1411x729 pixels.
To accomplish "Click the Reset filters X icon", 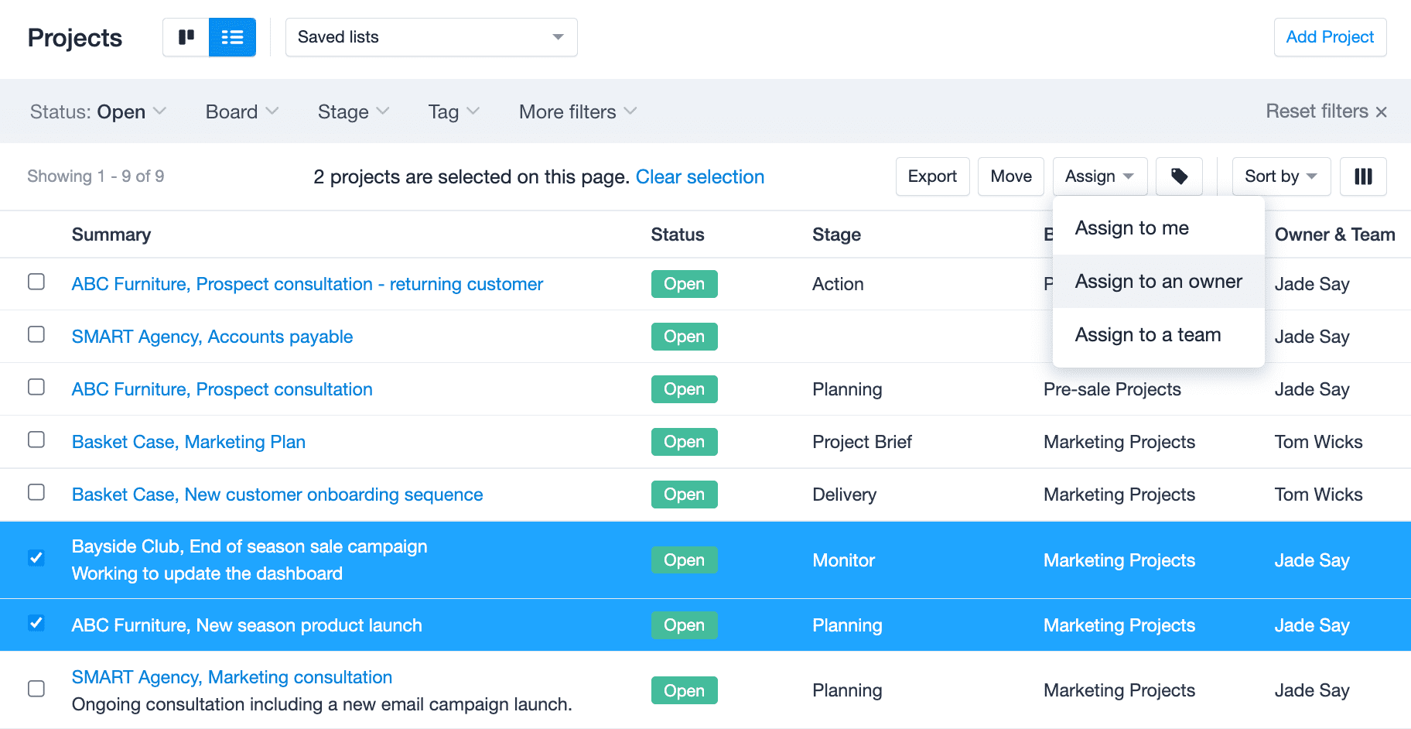I will (1382, 112).
